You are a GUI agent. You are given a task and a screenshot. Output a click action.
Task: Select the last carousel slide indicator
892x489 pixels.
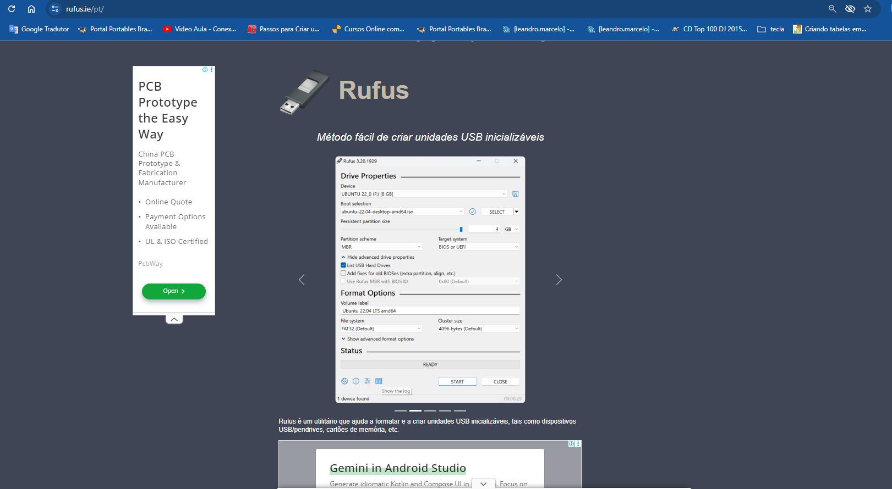(460, 410)
